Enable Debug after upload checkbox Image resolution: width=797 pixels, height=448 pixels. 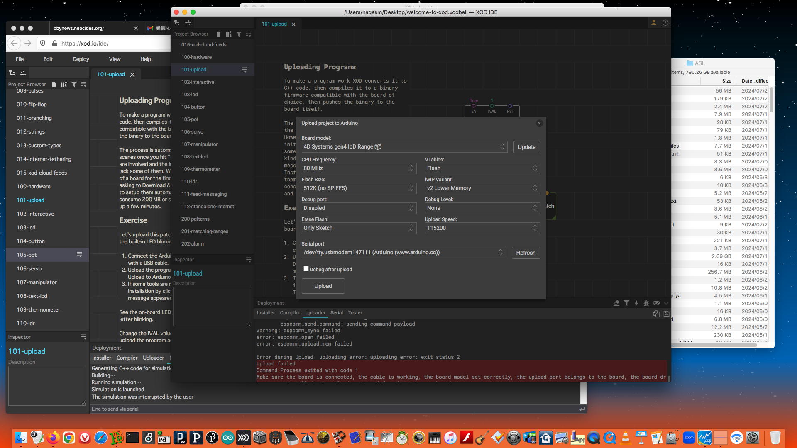tap(306, 269)
